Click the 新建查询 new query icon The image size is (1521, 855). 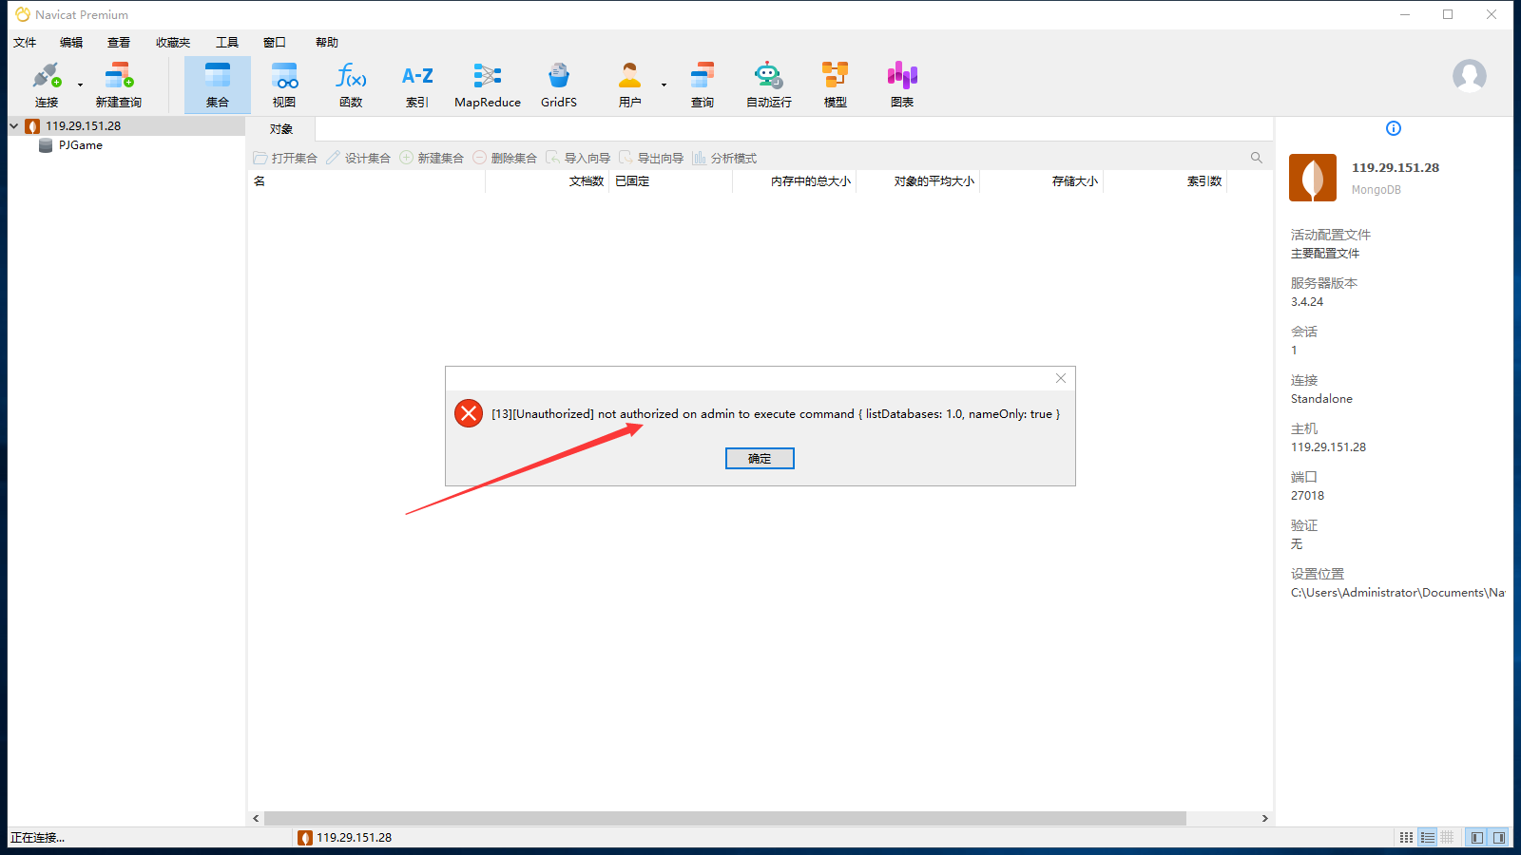(118, 85)
